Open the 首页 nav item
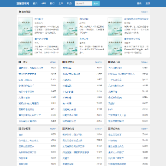Viewport: 166px width, 166px height. click(35, 3)
